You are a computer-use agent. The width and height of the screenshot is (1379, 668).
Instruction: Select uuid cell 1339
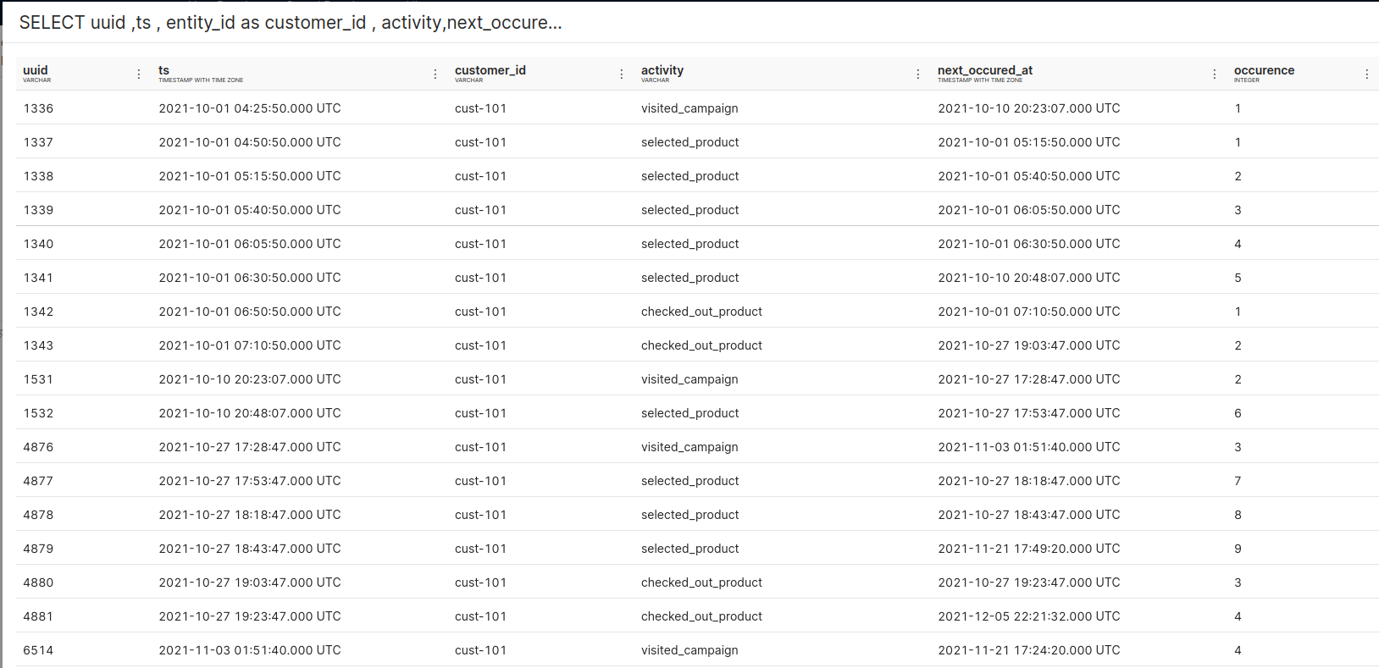38,210
